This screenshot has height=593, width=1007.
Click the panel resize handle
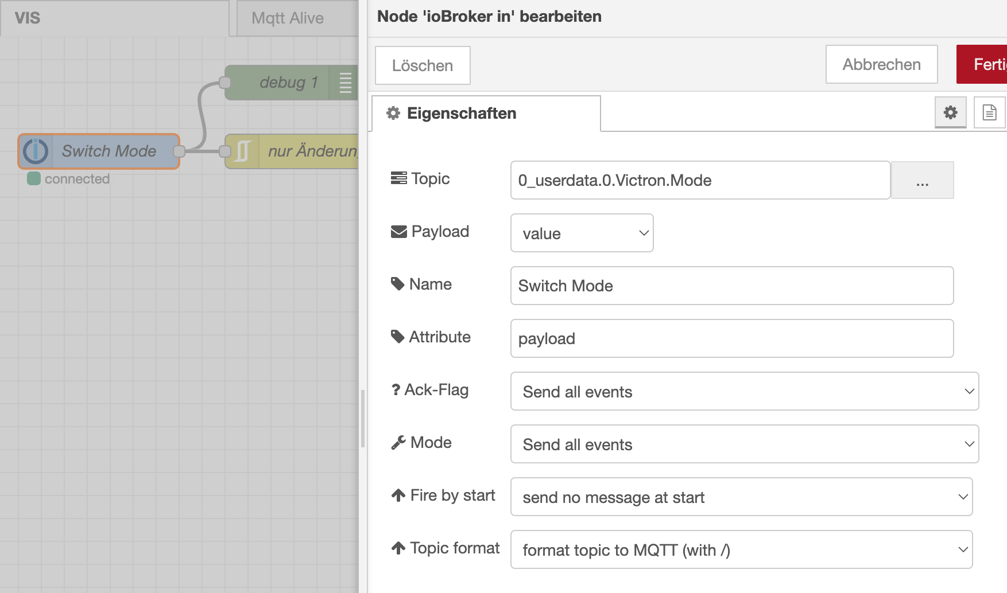(363, 419)
